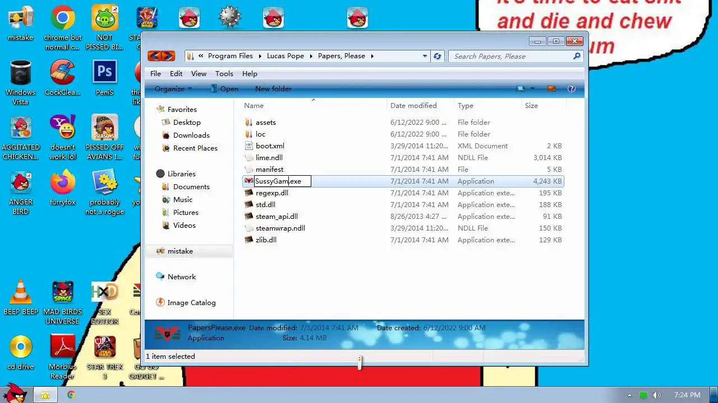Screen dimensions: 718x403
Task: Sort by the Type column header
Action: click(487, 105)
